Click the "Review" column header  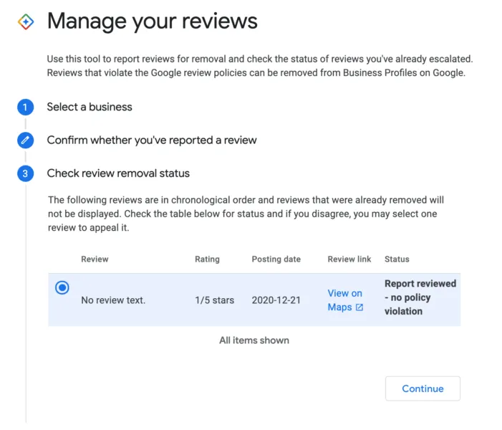tap(95, 259)
